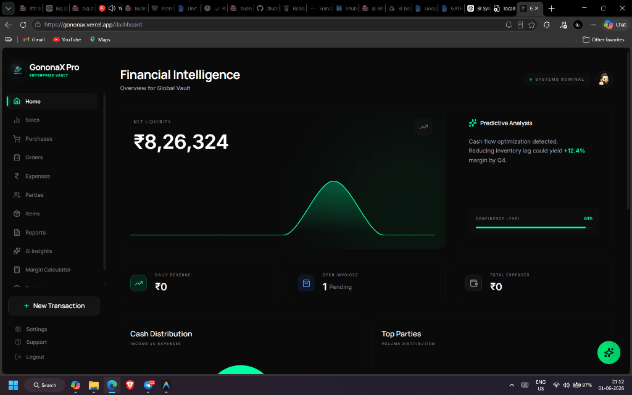Click the Items box icon
Viewport: 632px width, 395px height.
(17, 214)
